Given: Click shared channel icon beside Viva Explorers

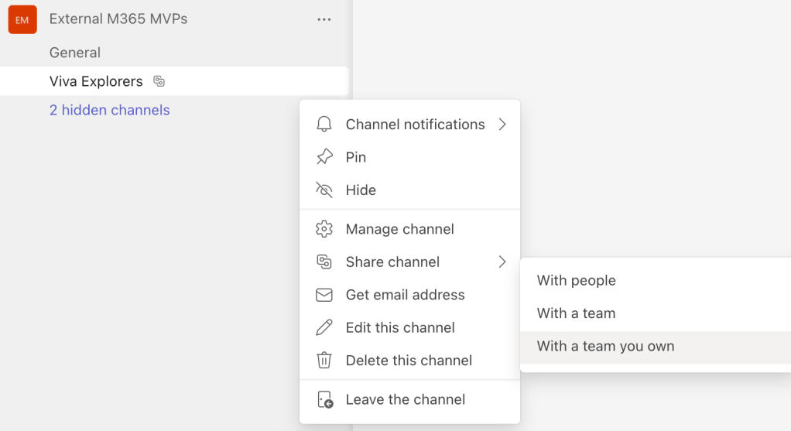Looking at the screenshot, I should (x=159, y=81).
